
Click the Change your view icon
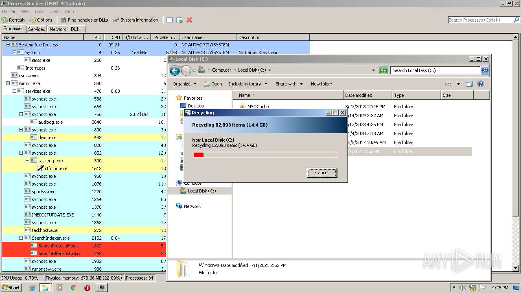[448, 84]
